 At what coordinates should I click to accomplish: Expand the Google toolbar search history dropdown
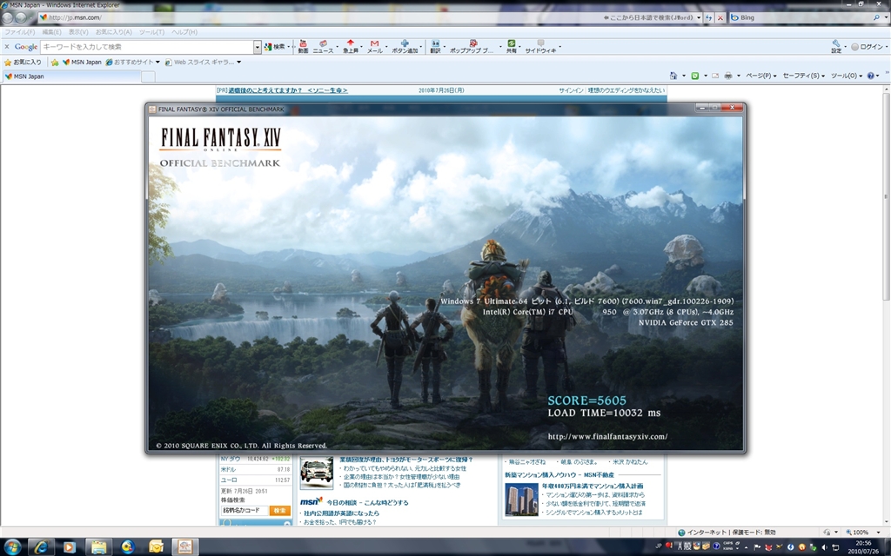click(258, 47)
